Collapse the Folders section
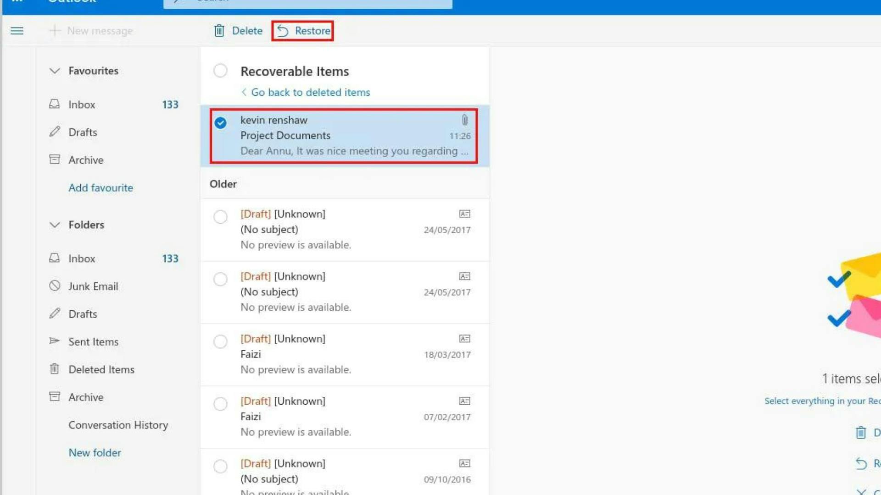881x495 pixels. click(55, 224)
